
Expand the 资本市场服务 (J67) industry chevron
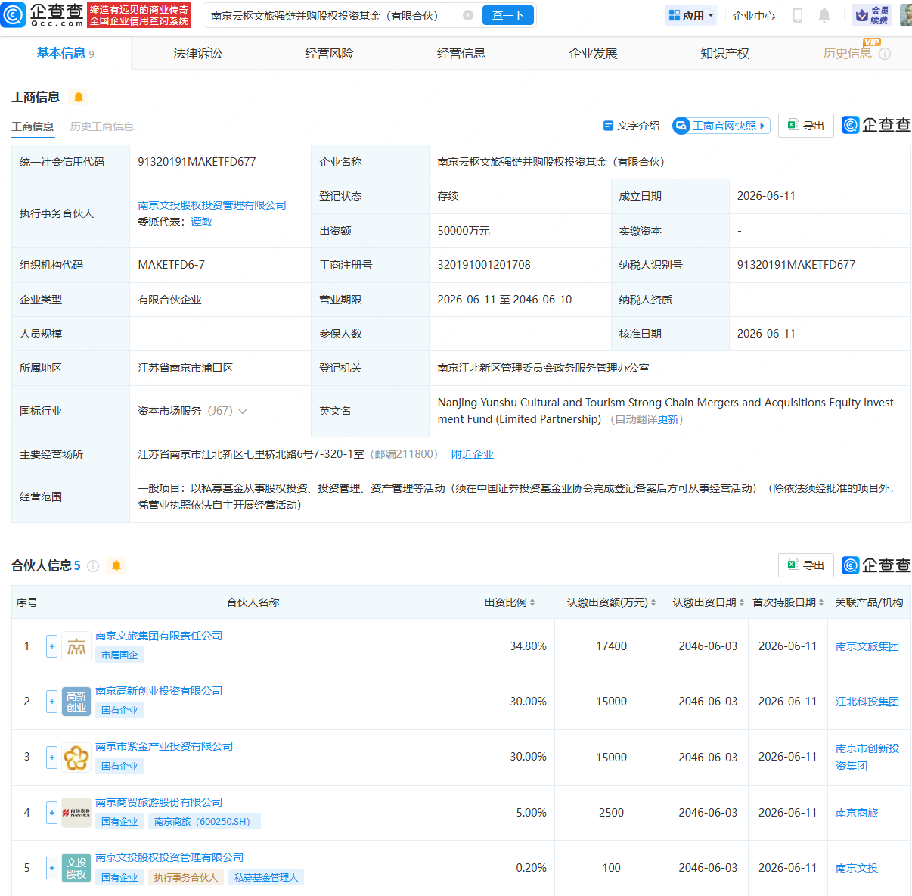click(243, 412)
